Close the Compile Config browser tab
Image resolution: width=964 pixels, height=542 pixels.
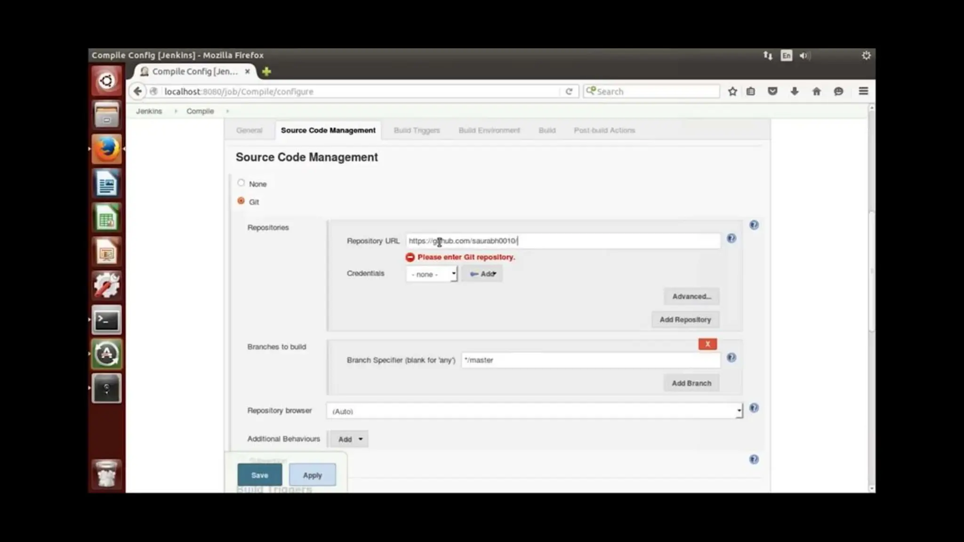tap(247, 72)
